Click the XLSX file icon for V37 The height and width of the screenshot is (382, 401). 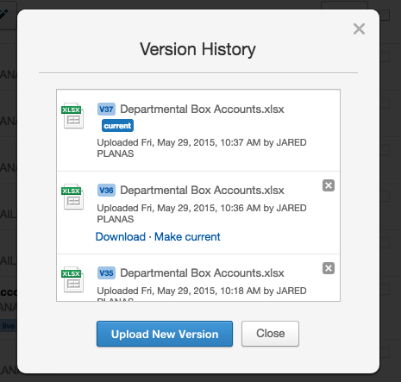click(72, 116)
